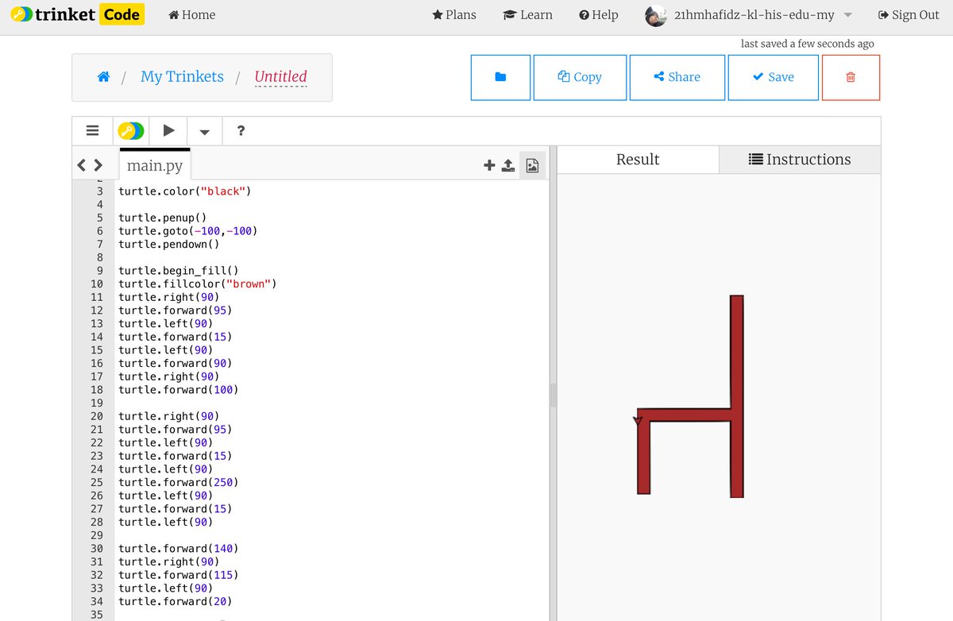Open the Share options

[677, 77]
